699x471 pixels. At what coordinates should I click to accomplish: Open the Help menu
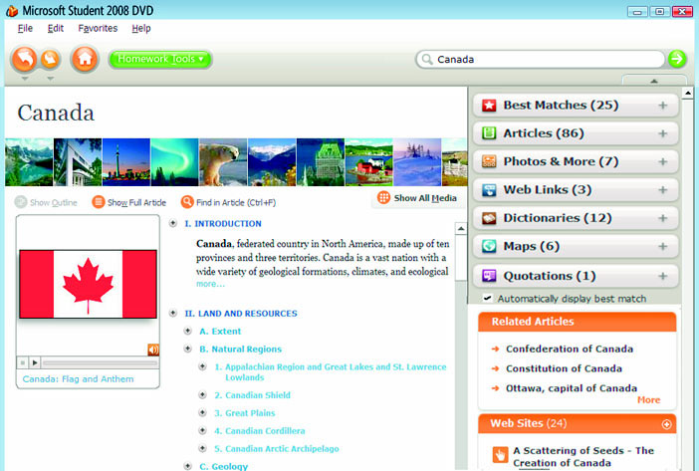[x=140, y=28]
